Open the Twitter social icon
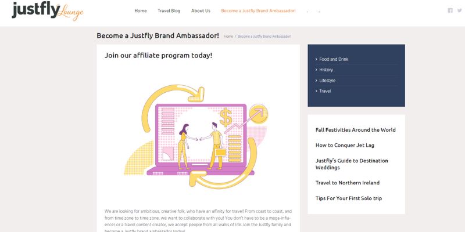This screenshot has width=465, height=232. coord(459,10)
